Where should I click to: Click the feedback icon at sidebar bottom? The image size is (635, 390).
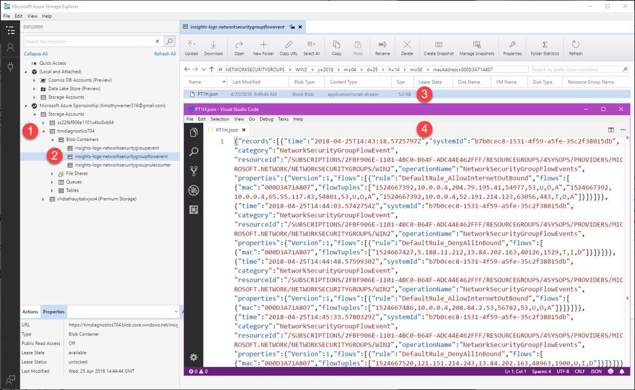click(10, 380)
